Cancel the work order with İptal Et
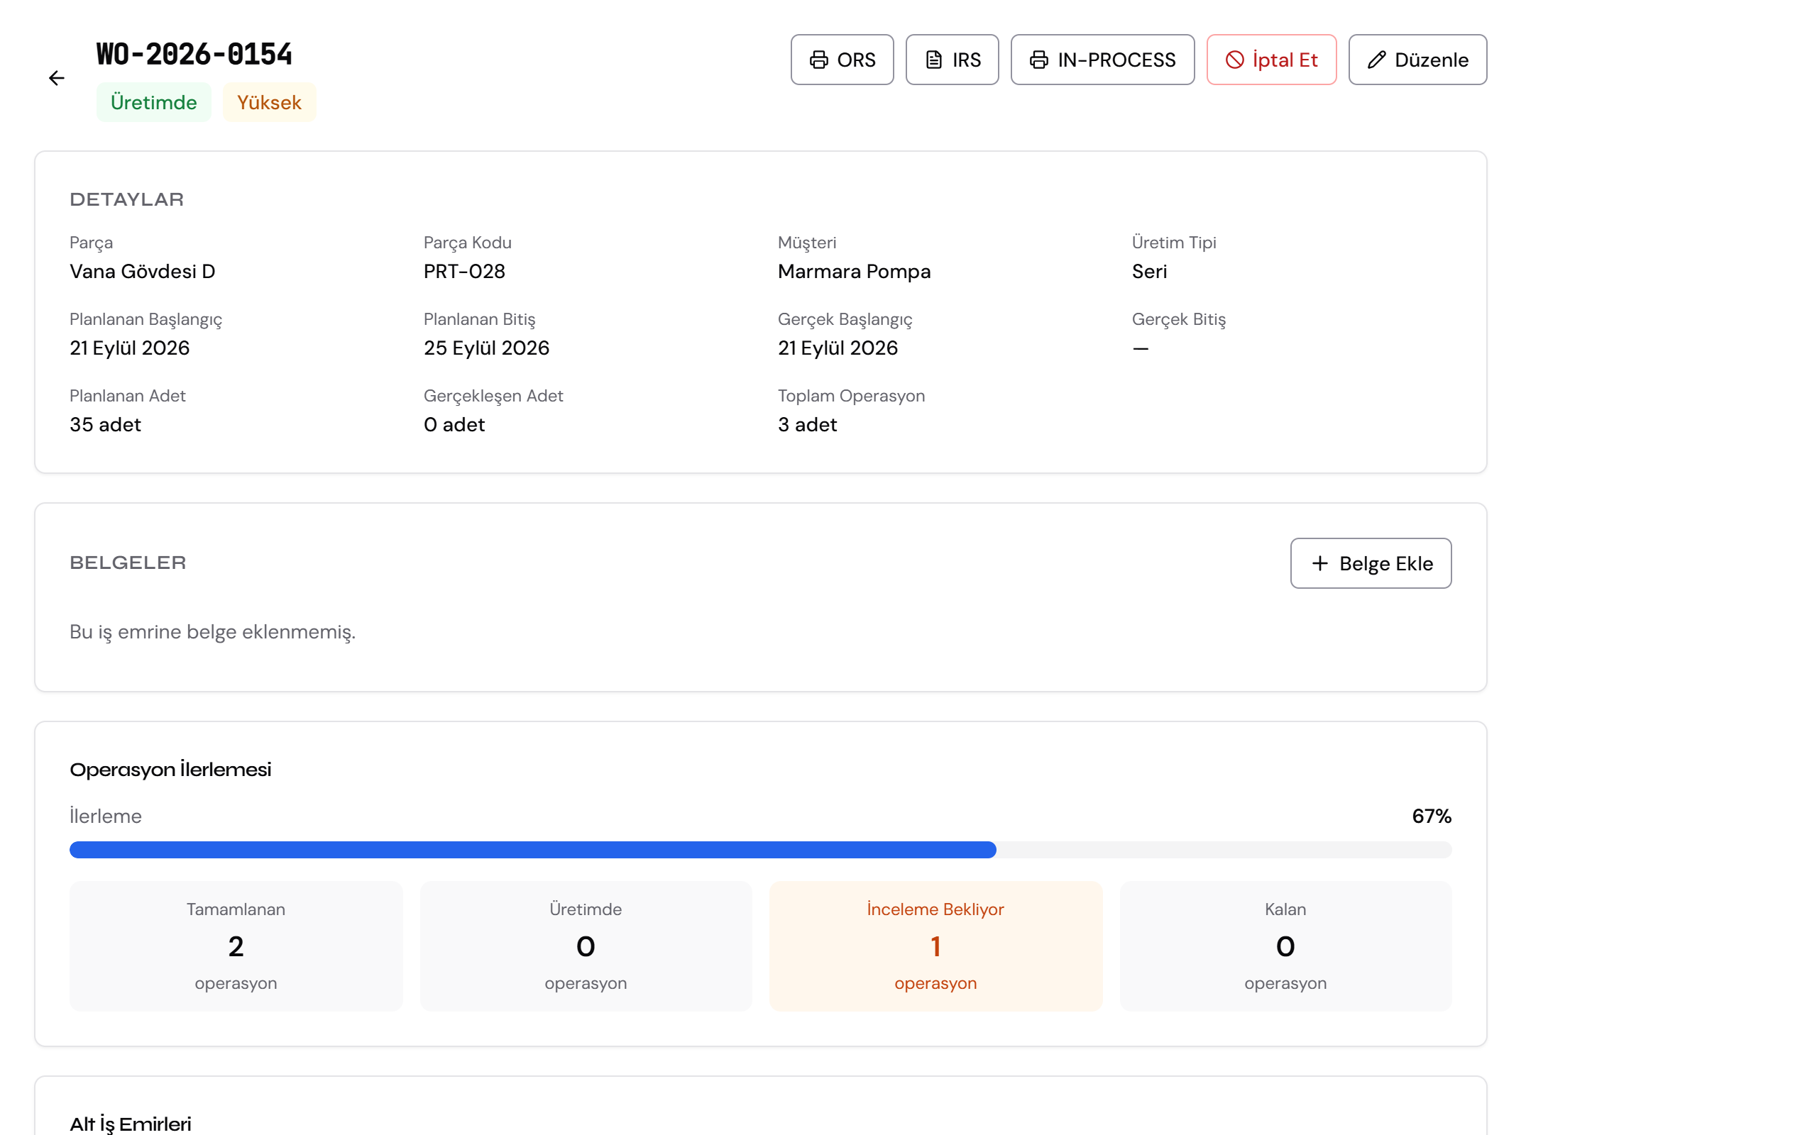Screen dimensions: 1817x1135 (1271, 60)
